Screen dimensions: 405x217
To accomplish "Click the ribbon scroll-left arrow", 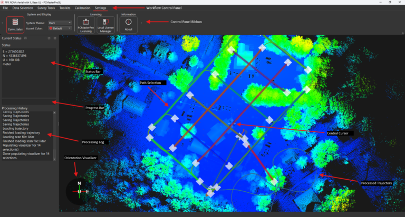I will (2, 23).
